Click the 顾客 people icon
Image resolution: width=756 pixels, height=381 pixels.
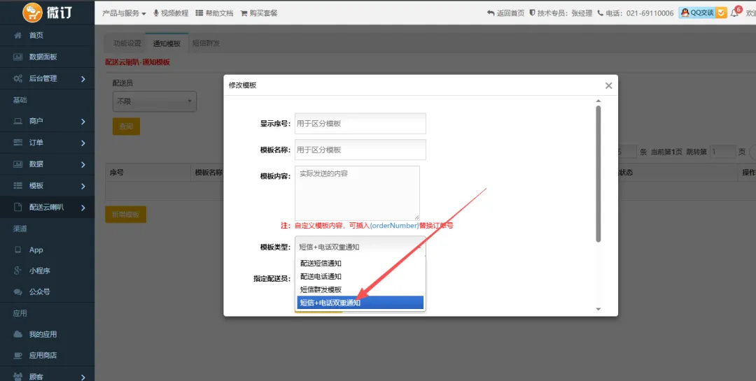click(x=17, y=377)
